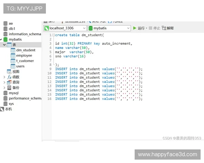Click the t_customer table icon
This screenshot has width=204, height=163.
tap(13, 61)
